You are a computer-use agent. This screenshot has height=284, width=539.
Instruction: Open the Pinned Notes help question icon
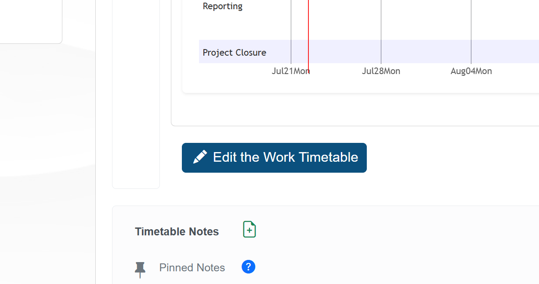(248, 267)
